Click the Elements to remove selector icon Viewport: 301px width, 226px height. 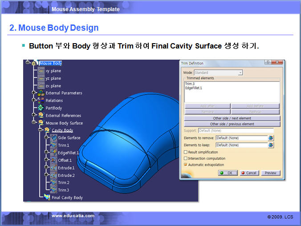271,138
